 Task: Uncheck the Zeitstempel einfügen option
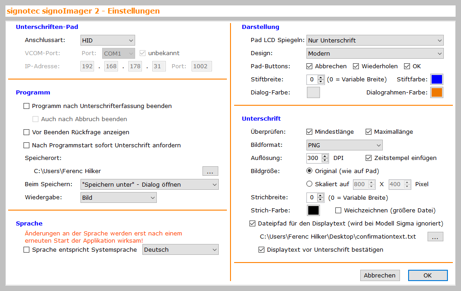(368, 158)
